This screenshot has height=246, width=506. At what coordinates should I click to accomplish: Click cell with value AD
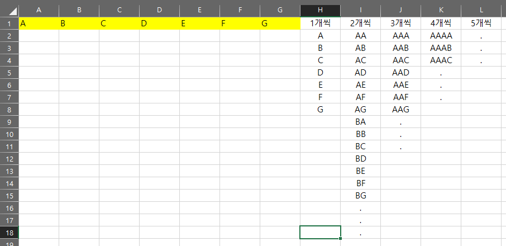pos(360,73)
